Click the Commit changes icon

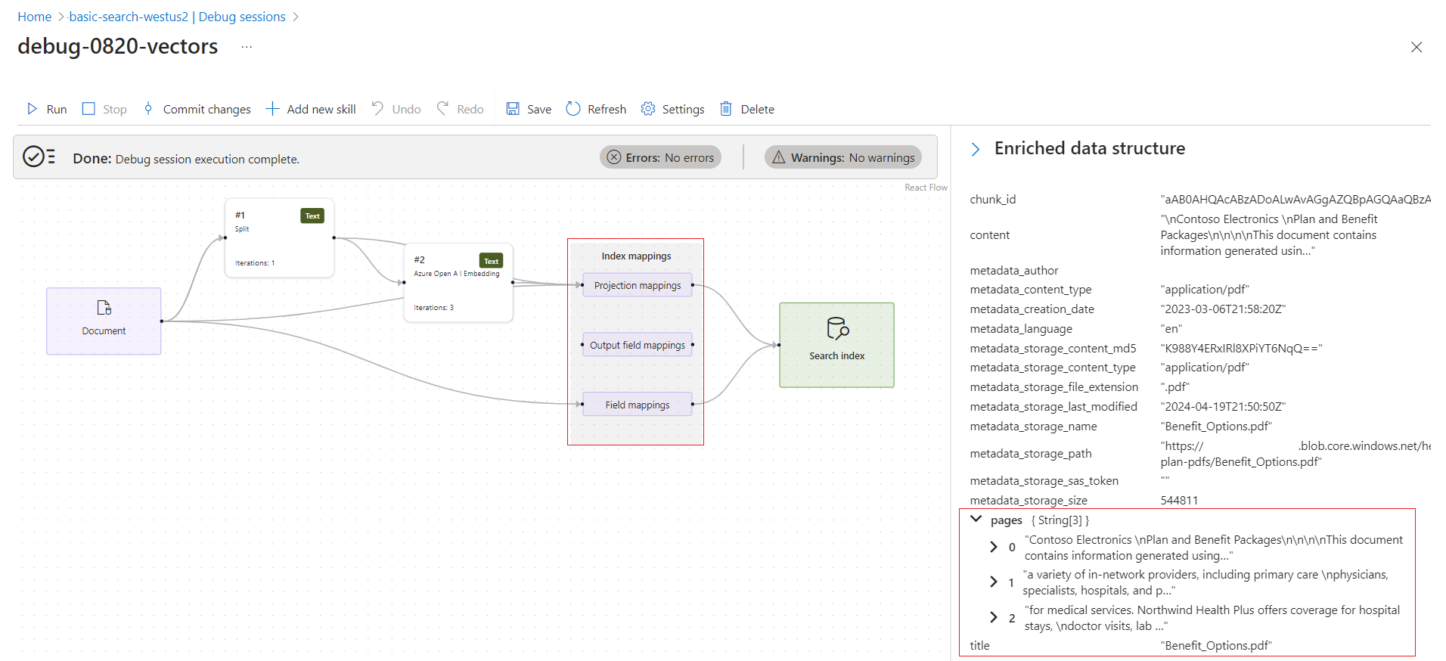click(148, 109)
